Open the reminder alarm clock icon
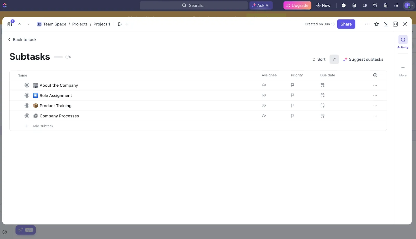Viewport: 416px width, 239px height. tap(375, 5)
